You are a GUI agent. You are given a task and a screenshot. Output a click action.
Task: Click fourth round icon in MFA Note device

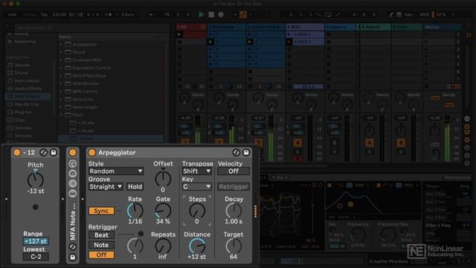(x=73, y=194)
